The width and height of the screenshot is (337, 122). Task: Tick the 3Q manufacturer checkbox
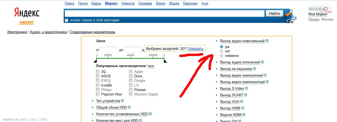tap(98, 72)
